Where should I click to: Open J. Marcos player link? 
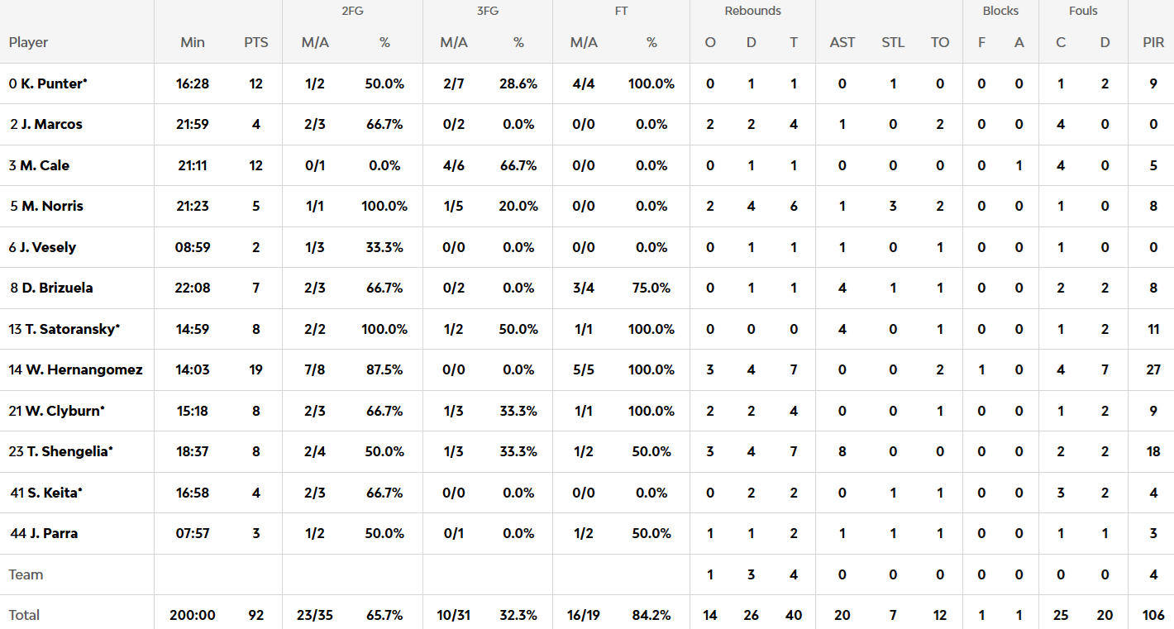click(52, 125)
